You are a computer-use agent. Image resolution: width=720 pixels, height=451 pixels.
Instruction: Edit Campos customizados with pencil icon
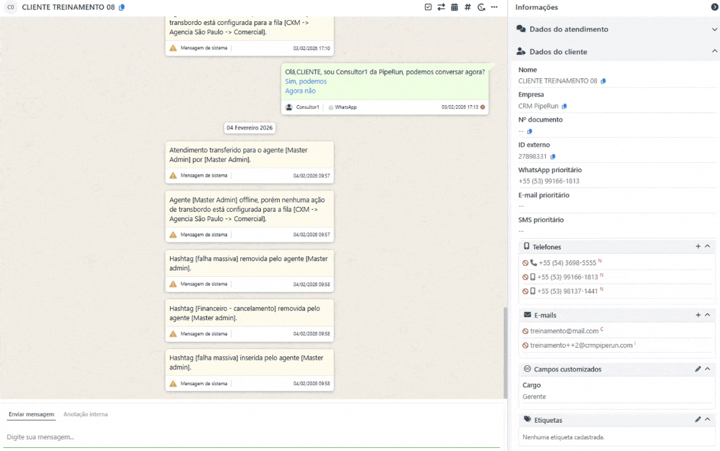pos(698,370)
